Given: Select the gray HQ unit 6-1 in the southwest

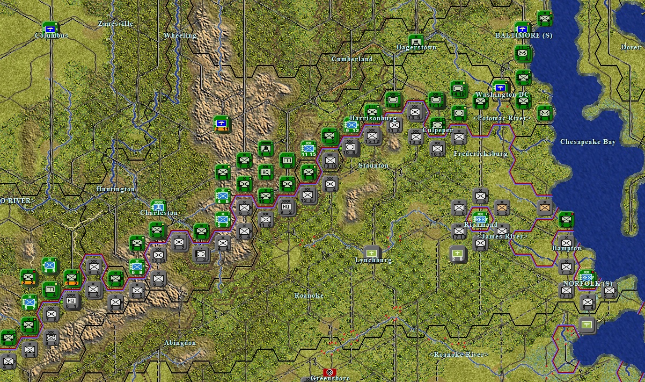Looking at the screenshot, I should tap(72, 301).
